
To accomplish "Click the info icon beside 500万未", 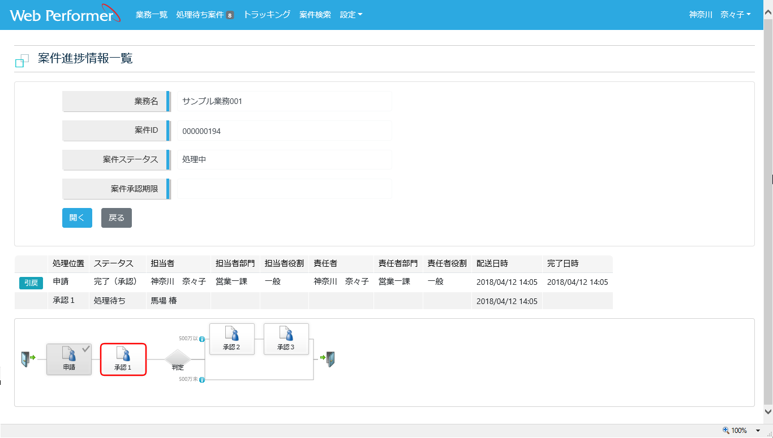I will (202, 380).
